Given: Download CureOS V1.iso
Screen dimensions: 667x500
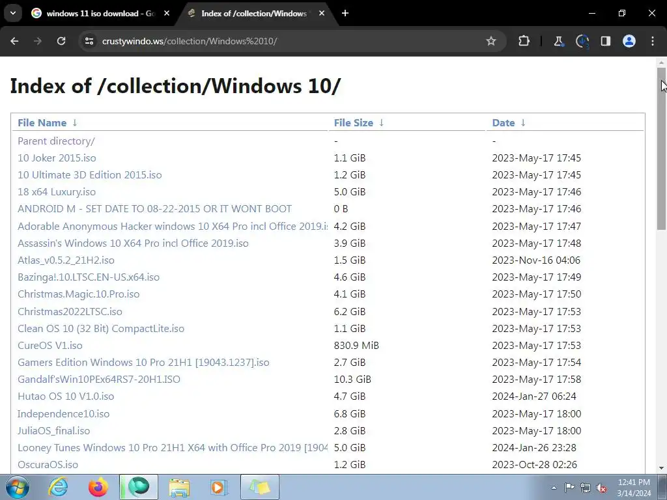Looking at the screenshot, I should click(x=50, y=346).
